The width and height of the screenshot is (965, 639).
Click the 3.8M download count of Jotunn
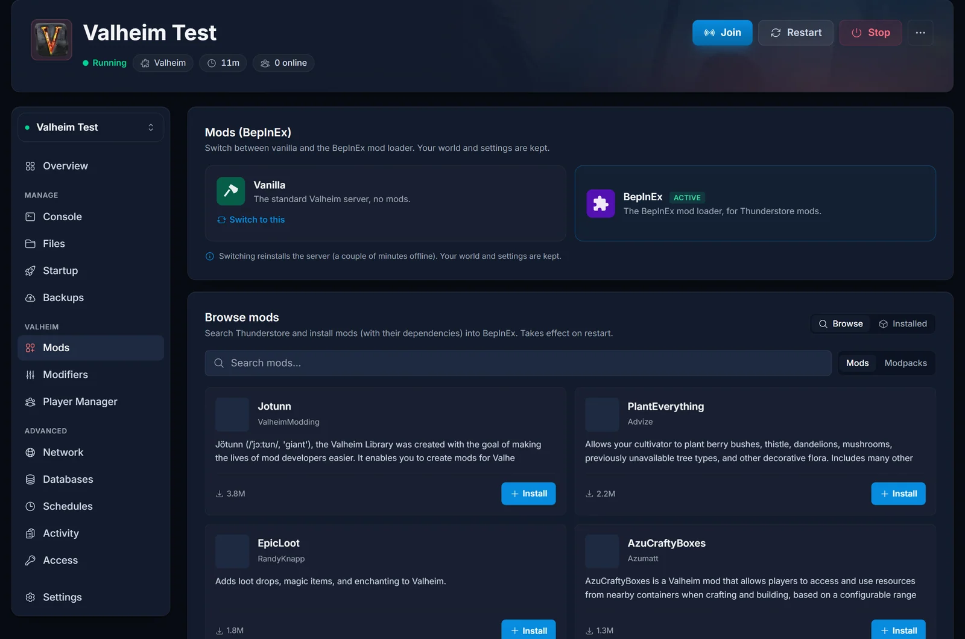click(x=230, y=494)
